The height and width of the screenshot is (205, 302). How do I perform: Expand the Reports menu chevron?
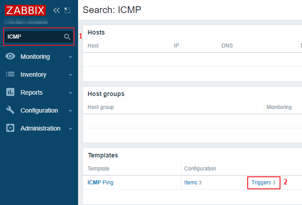pos(70,92)
